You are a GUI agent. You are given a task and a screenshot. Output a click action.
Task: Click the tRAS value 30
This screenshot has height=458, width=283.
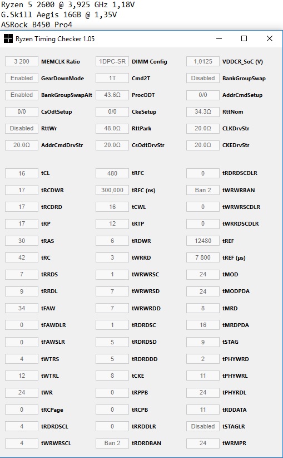click(x=22, y=241)
